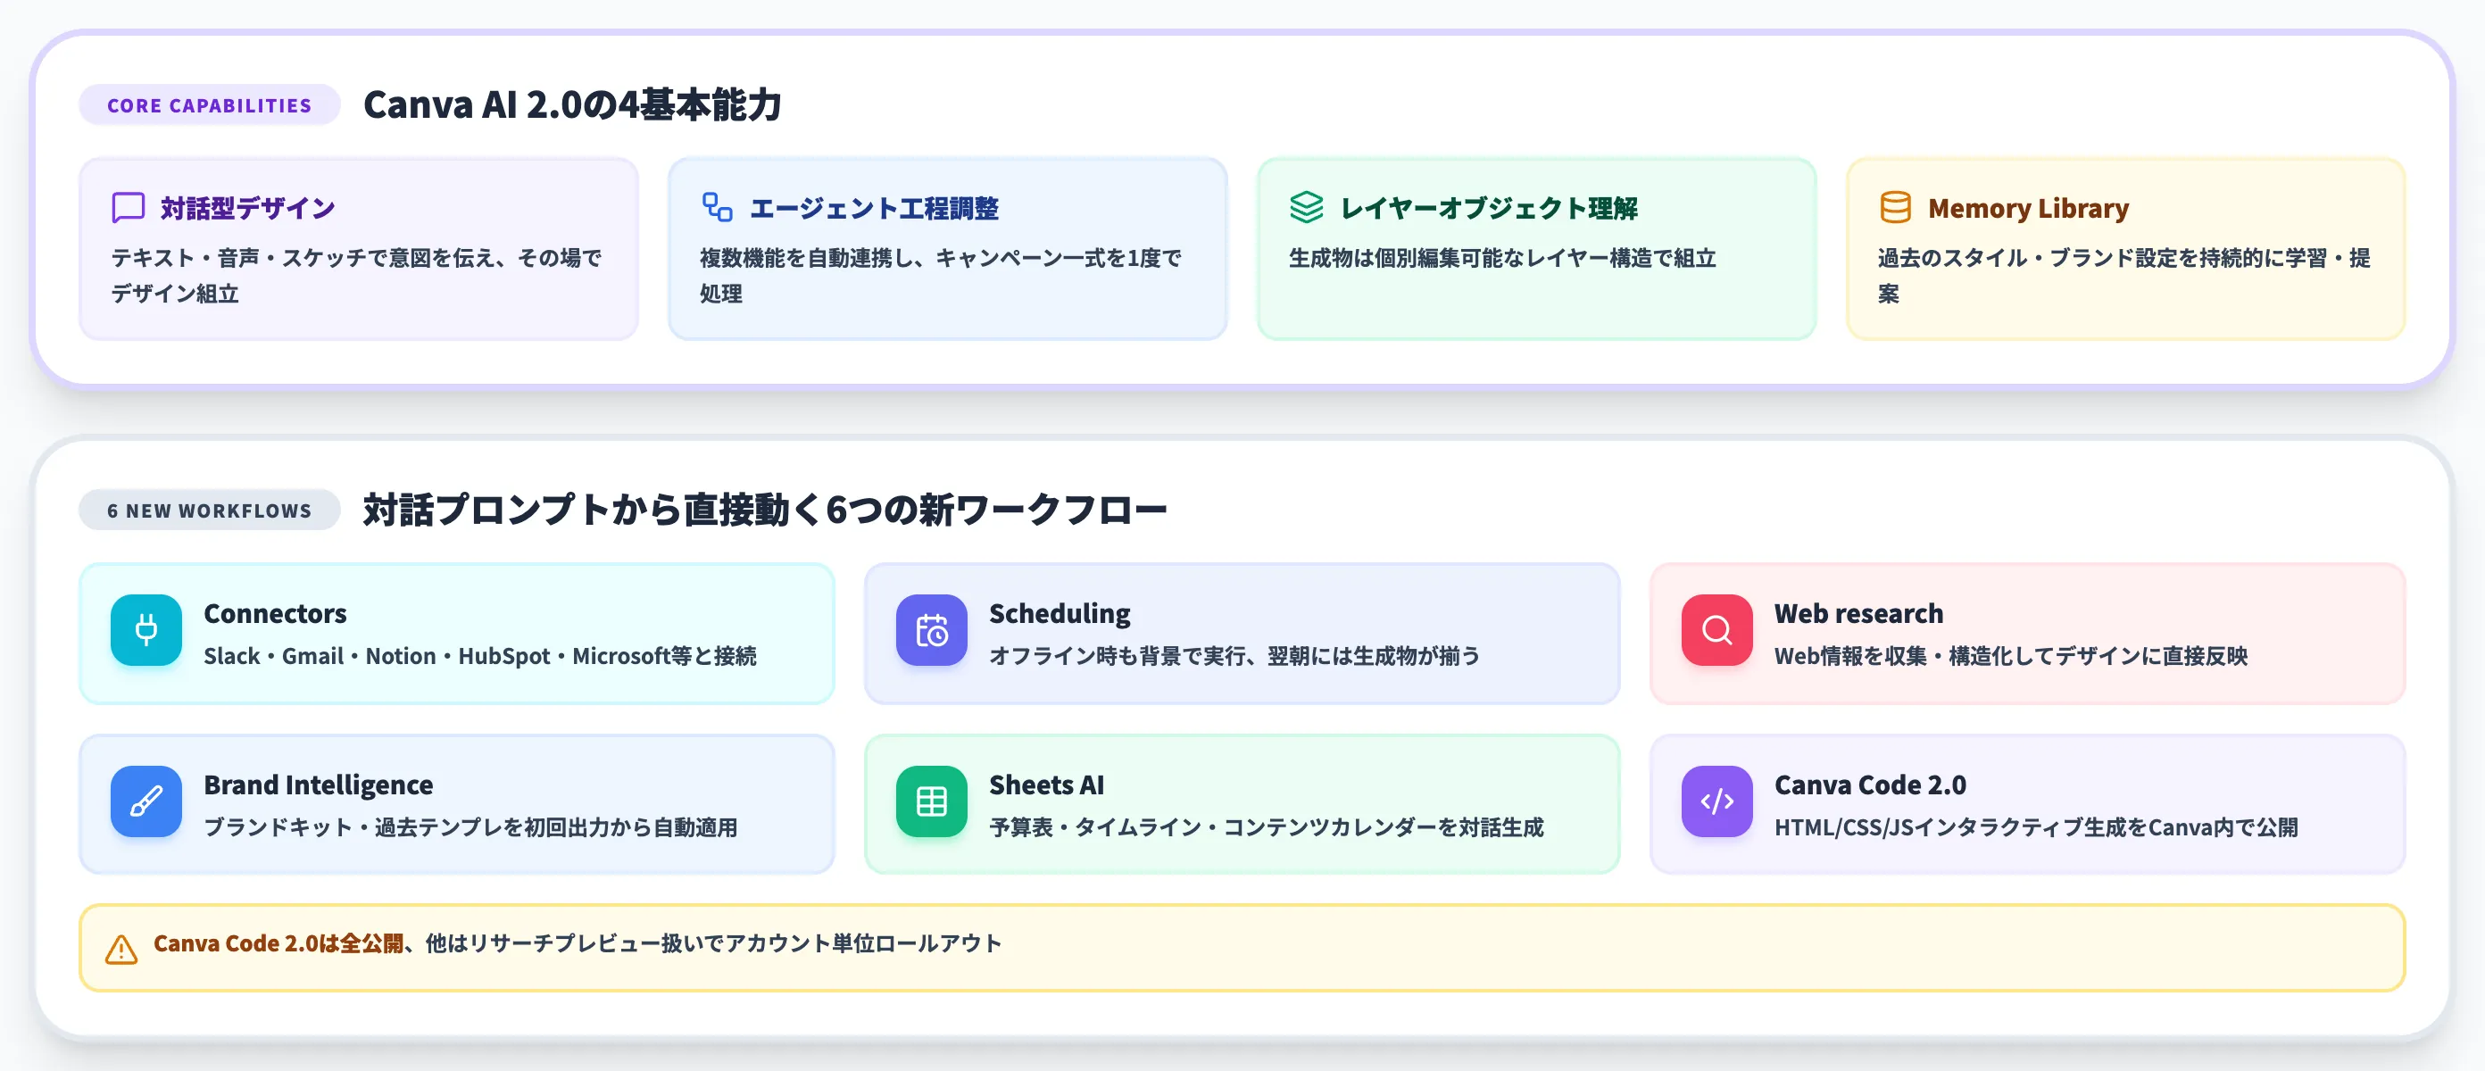Image resolution: width=2485 pixels, height=1071 pixels.
Task: Click the database icon beside Memory Library
Action: point(1895,207)
